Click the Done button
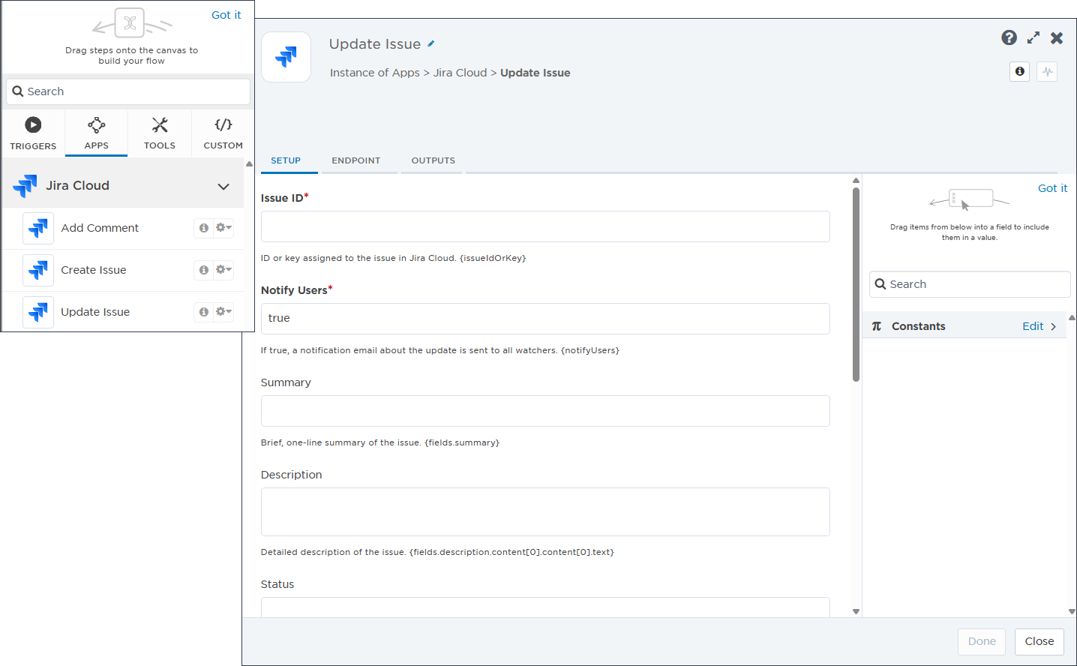The height and width of the screenshot is (666, 1077). click(982, 641)
